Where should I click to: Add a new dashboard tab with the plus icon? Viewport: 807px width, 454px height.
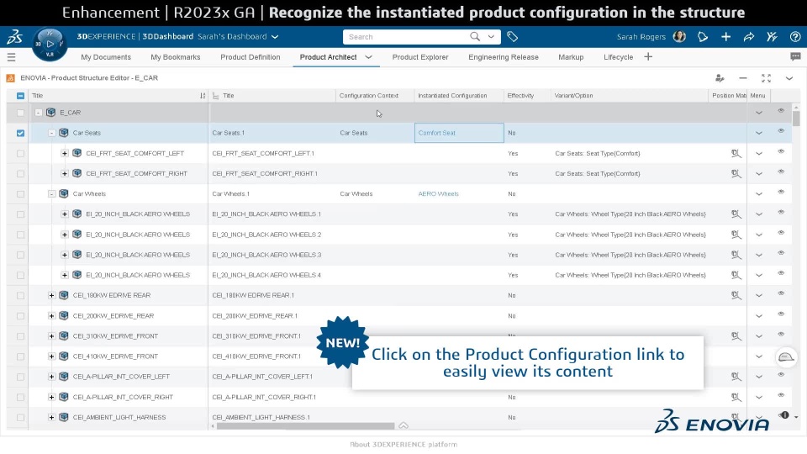pyautogui.click(x=648, y=56)
